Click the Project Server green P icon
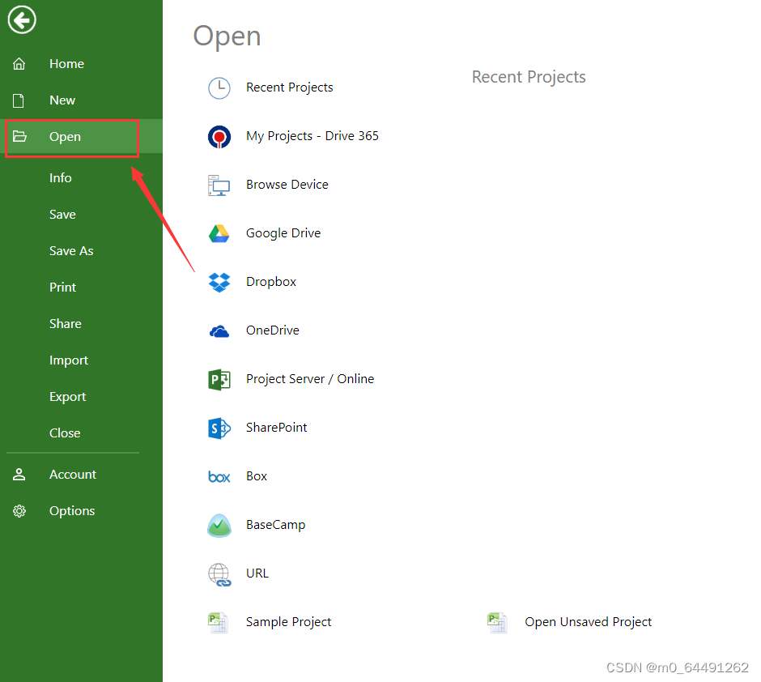Viewport: 761px width, 682px height. (219, 379)
